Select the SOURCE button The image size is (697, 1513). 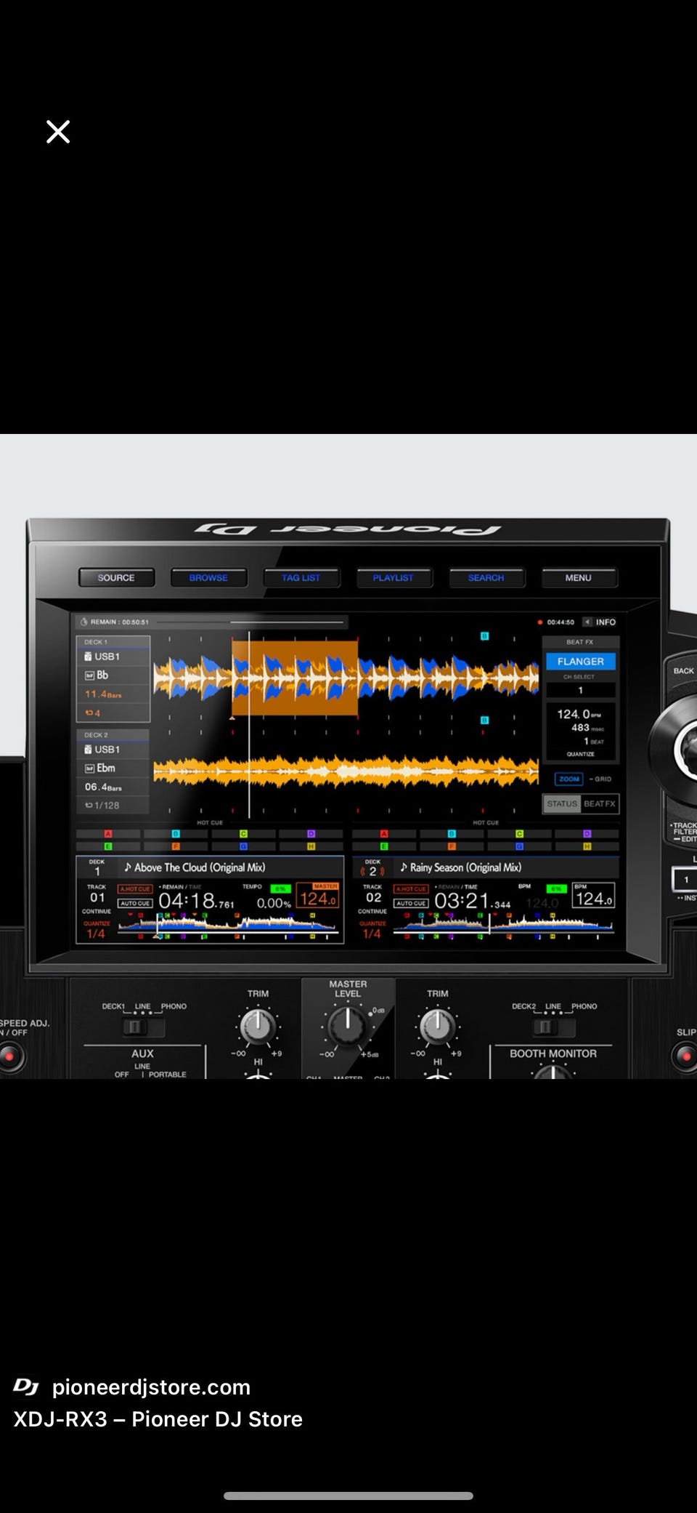(x=116, y=578)
